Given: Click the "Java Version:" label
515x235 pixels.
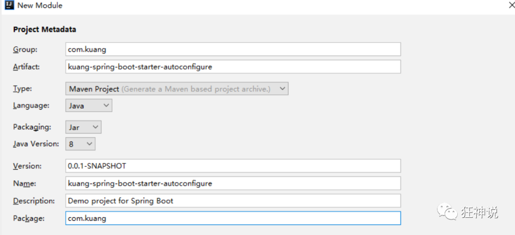Looking at the screenshot, I should (x=36, y=143).
